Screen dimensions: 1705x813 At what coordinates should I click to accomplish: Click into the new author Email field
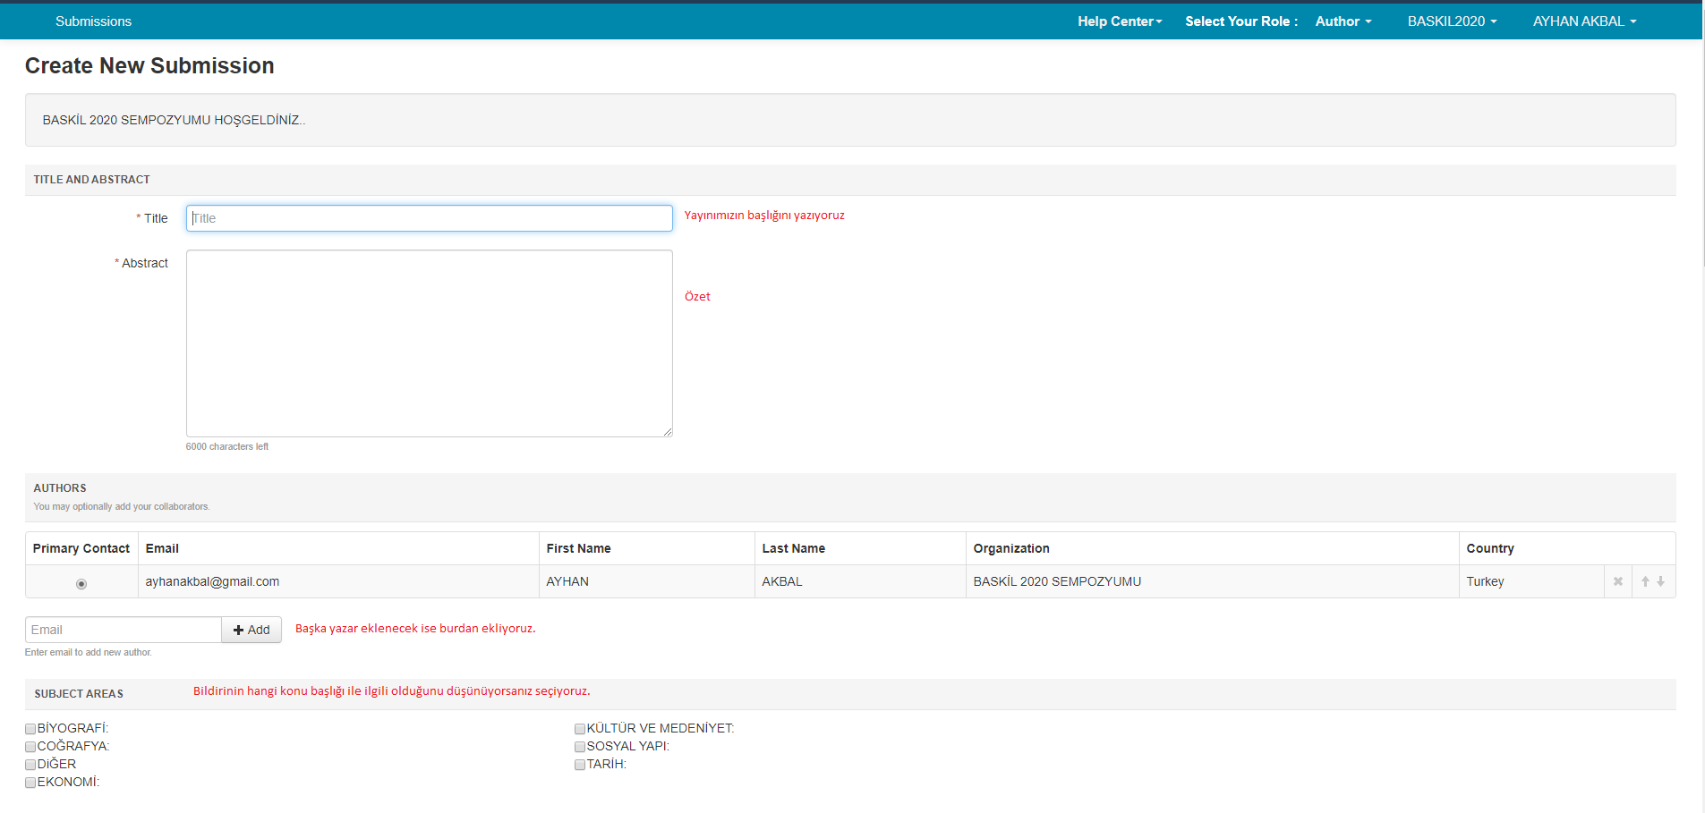[x=124, y=630]
